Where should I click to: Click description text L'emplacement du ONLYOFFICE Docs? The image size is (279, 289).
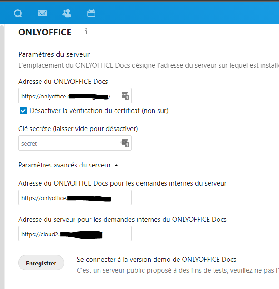tap(149, 65)
